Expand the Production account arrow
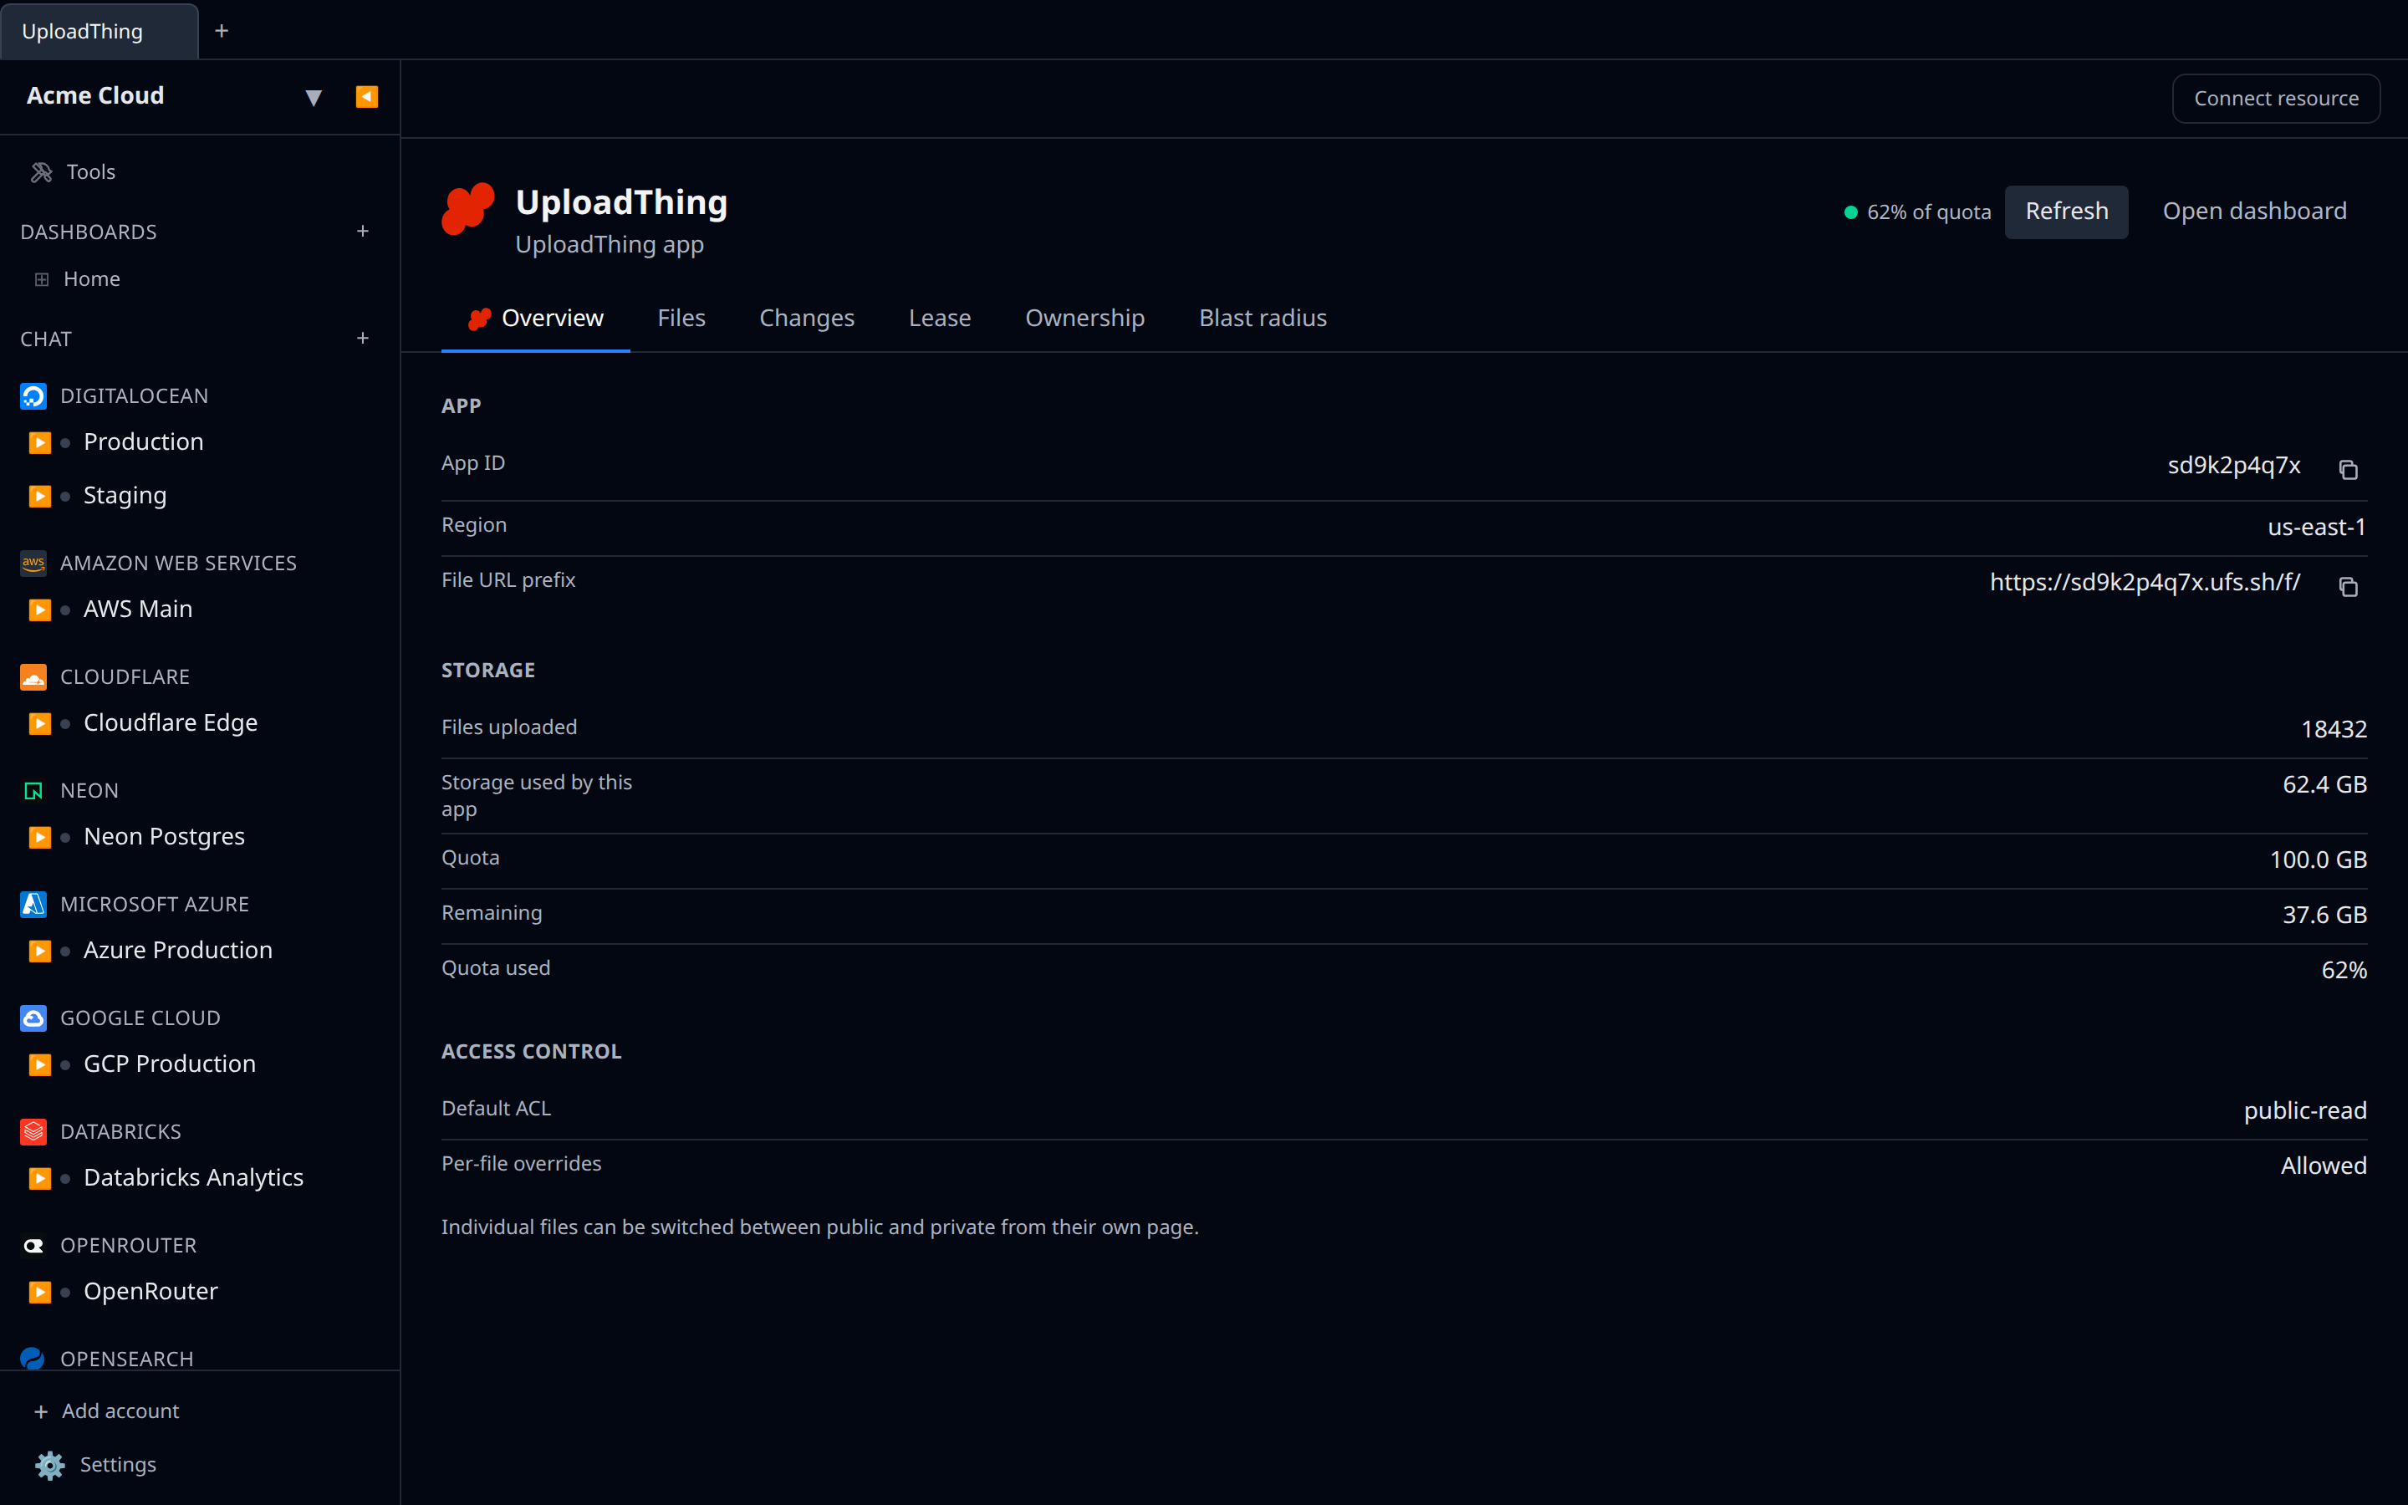 [40, 442]
